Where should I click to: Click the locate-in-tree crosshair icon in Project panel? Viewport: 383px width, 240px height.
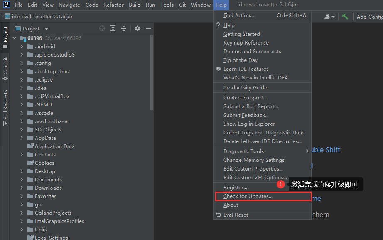[x=102, y=28]
